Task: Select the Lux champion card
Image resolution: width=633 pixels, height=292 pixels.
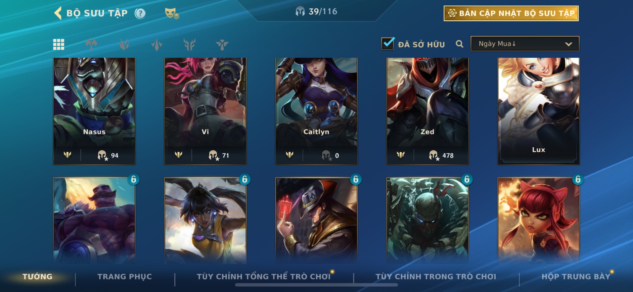Action: (x=539, y=111)
